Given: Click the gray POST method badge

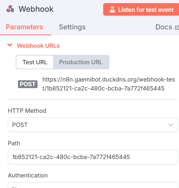Looking at the screenshot, I should (x=28, y=84).
